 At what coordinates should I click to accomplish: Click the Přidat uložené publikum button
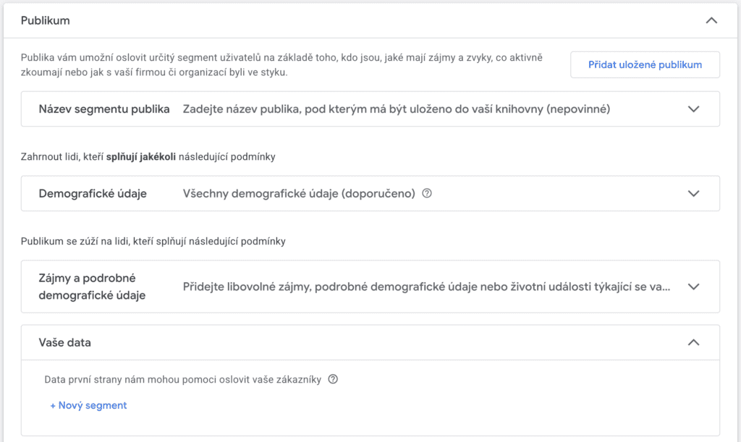pyautogui.click(x=645, y=64)
